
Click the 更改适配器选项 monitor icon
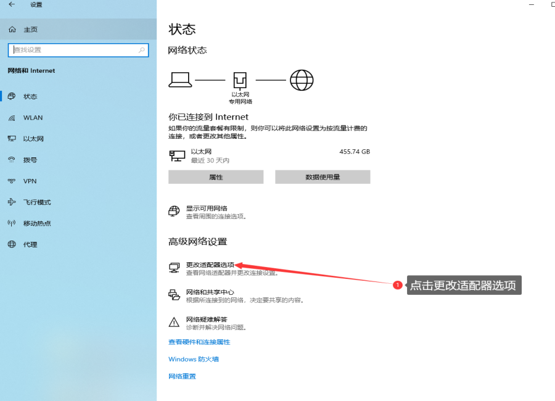coord(174,268)
